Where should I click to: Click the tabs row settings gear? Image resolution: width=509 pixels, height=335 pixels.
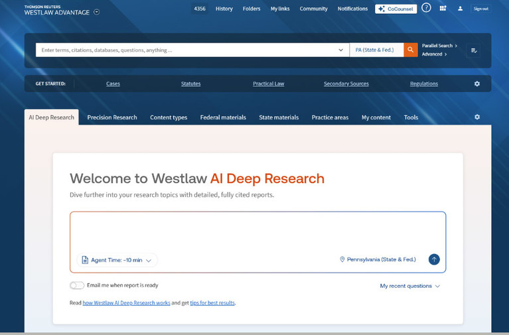click(x=476, y=117)
